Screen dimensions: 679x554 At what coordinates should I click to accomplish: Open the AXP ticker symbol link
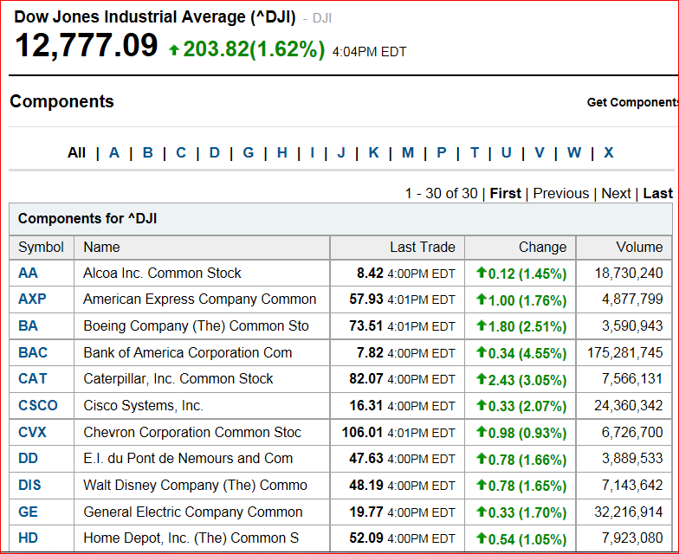(32, 300)
